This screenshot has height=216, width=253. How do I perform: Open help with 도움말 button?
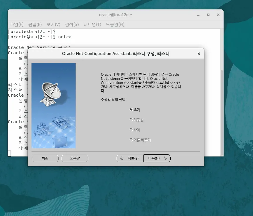[75, 158]
